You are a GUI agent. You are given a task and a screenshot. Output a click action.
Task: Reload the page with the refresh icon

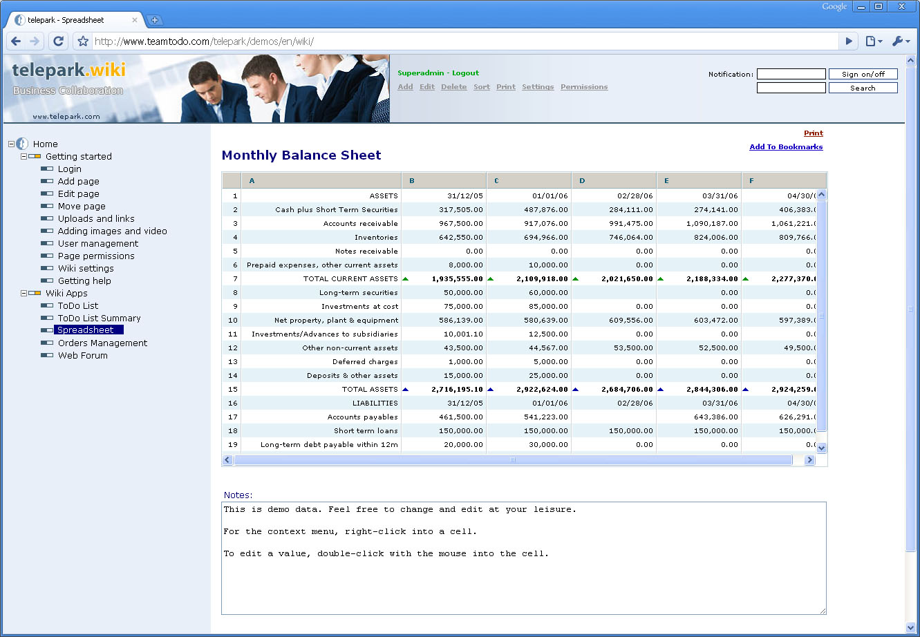[58, 41]
